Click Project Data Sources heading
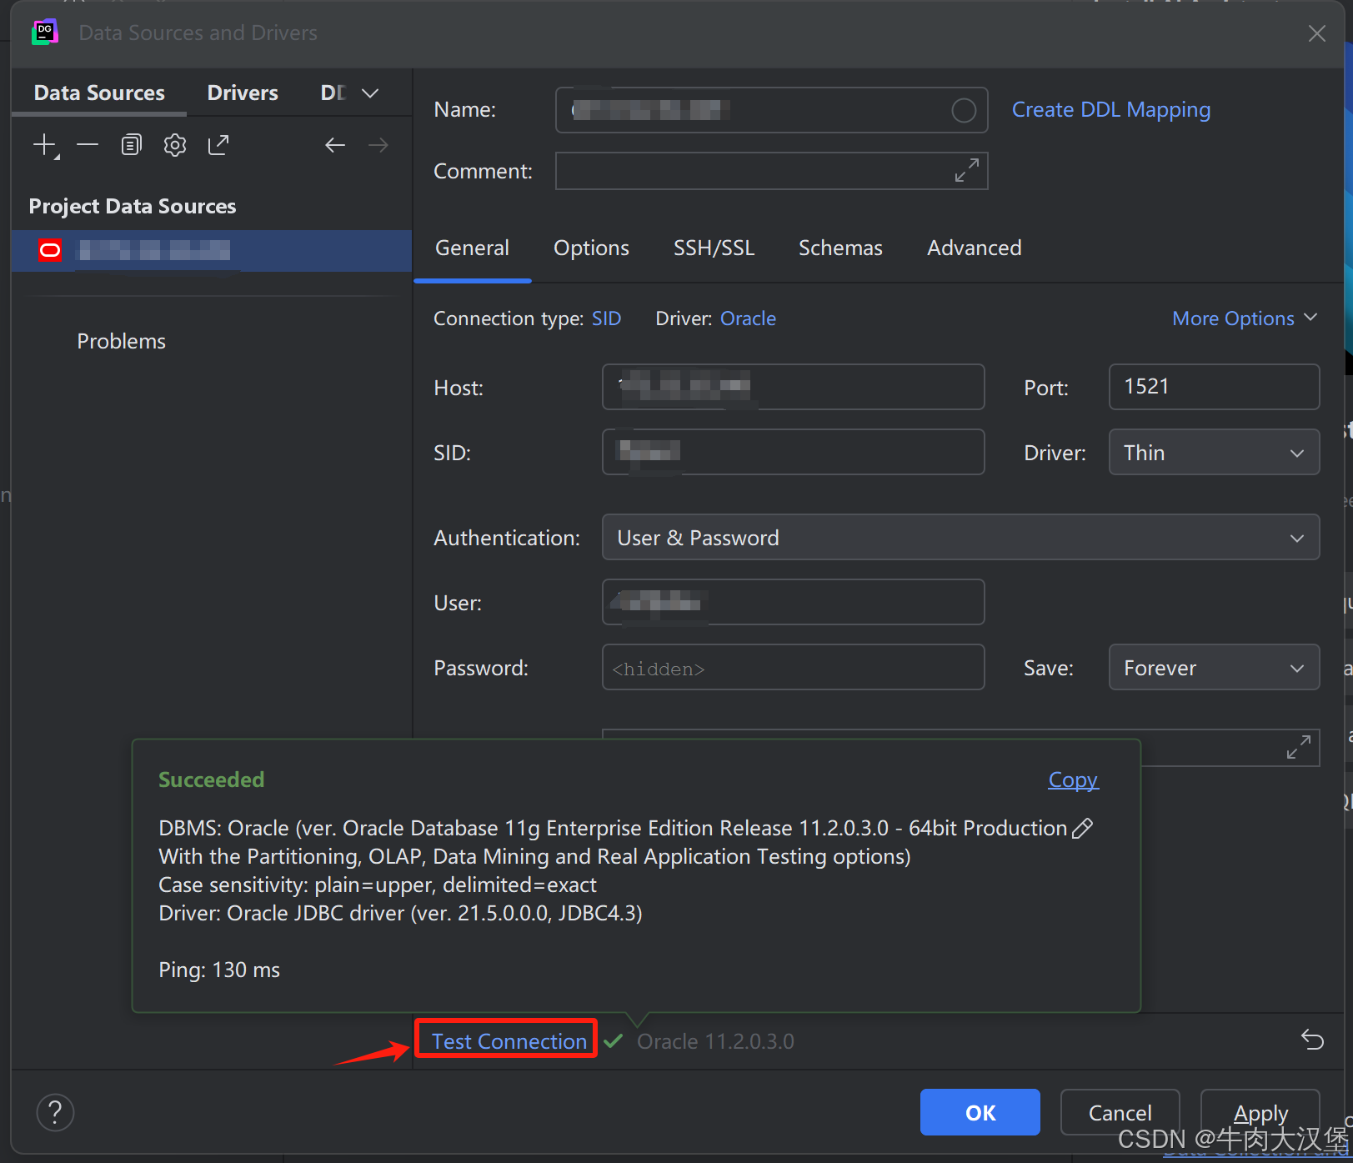 tap(132, 206)
